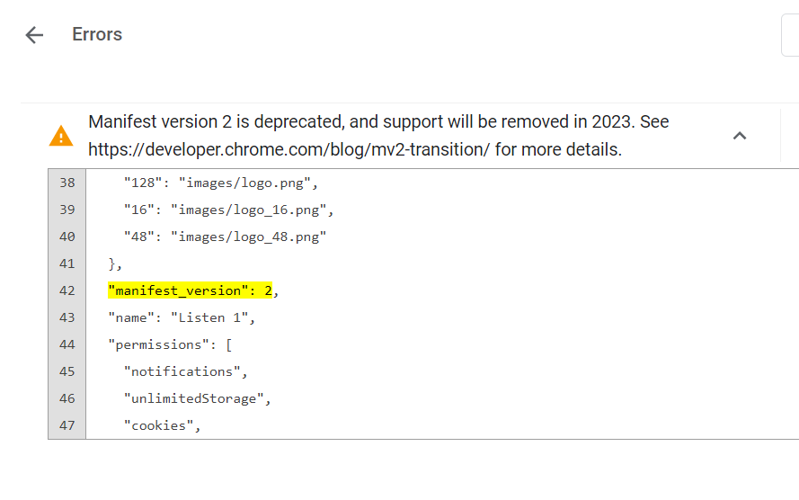This screenshot has width=799, height=500.
Task: Click line number 38 in gutter
Action: coord(67,183)
